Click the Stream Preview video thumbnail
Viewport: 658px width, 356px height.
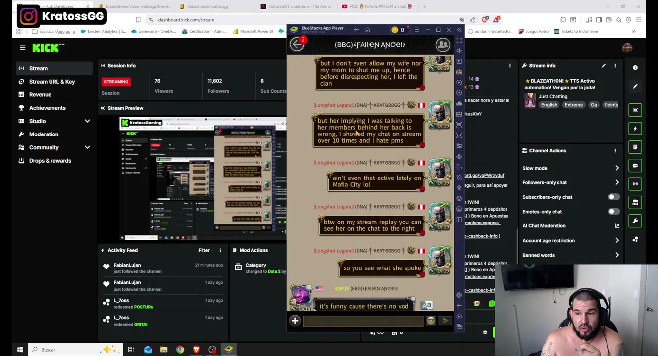(202, 178)
